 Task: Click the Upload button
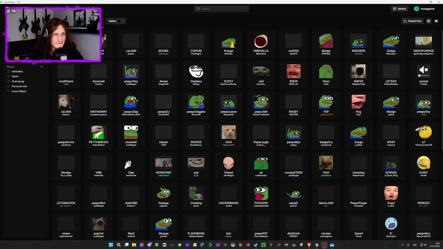(400, 9)
